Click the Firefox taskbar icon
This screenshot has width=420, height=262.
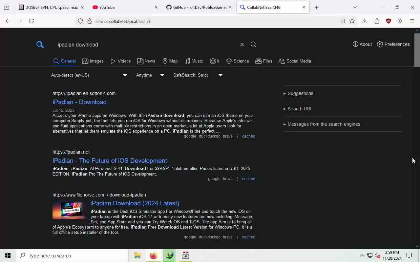click(x=153, y=255)
